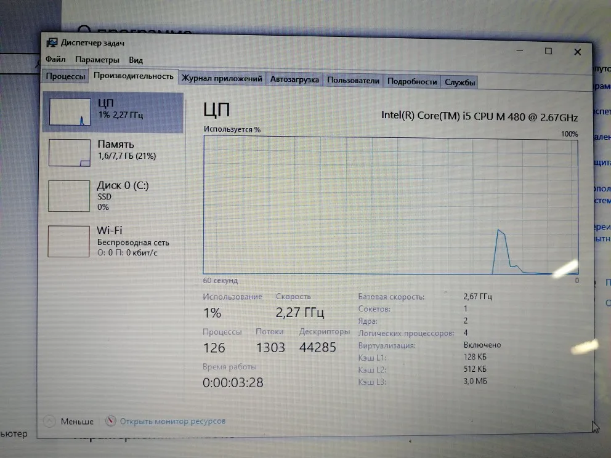
Task: Minimize the Диспетчер задач window
Action: coord(519,50)
